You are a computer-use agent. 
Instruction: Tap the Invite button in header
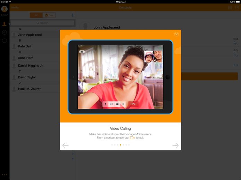click(x=15, y=7)
